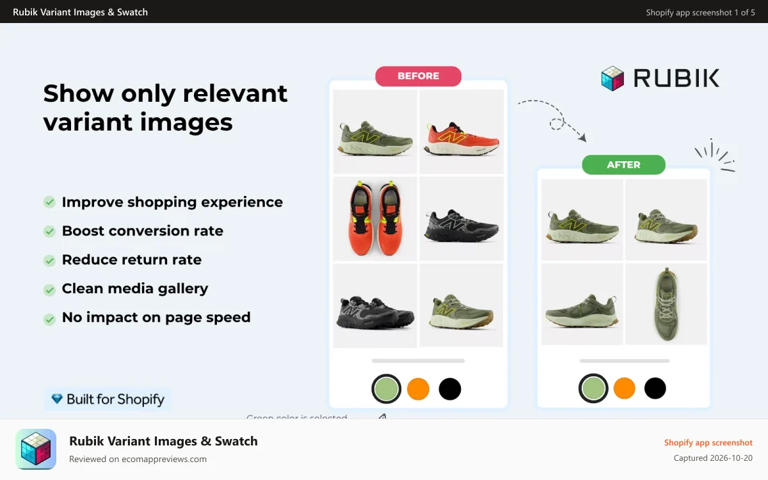Screen dimensions: 768x480
Task: Select the orange swatch in the AFTER panel
Action: [624, 388]
